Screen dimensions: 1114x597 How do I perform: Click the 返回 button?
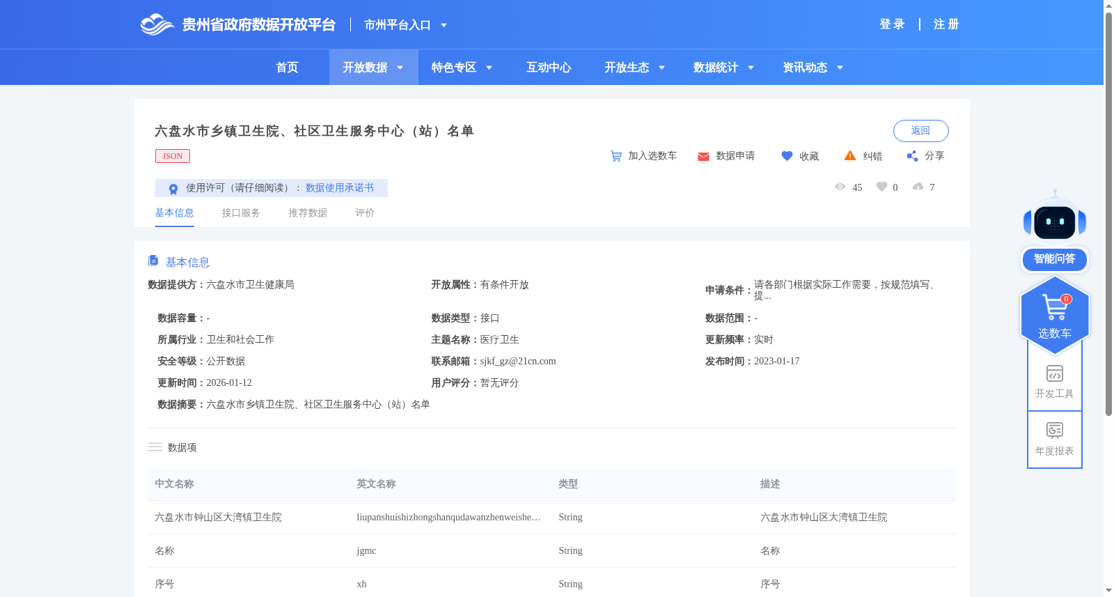(920, 131)
